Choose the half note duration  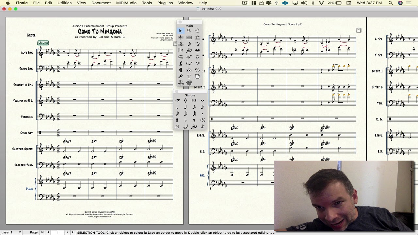pyautogui.click(x=177, y=107)
